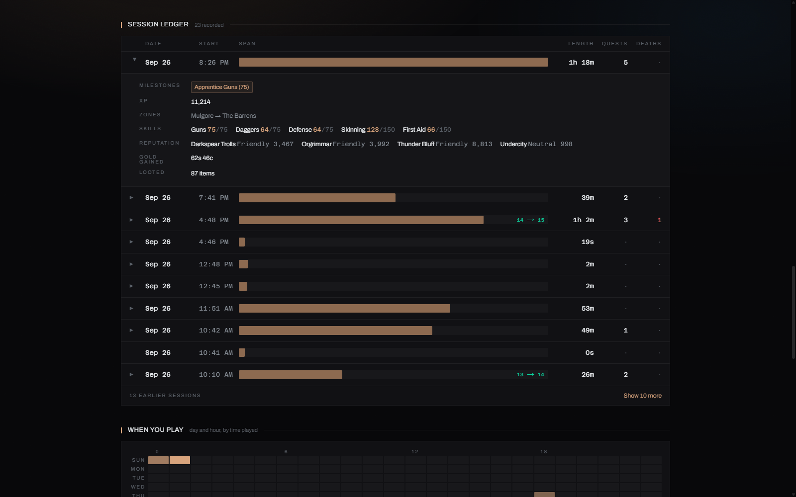Viewport: 796px width, 497px height.
Task: Click the LENGTH column header
Action: pyautogui.click(x=581, y=44)
